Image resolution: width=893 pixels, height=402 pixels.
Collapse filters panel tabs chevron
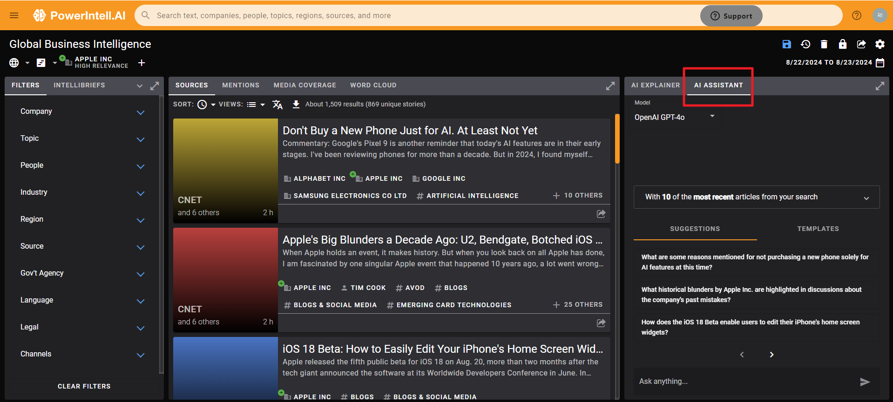[x=140, y=86]
